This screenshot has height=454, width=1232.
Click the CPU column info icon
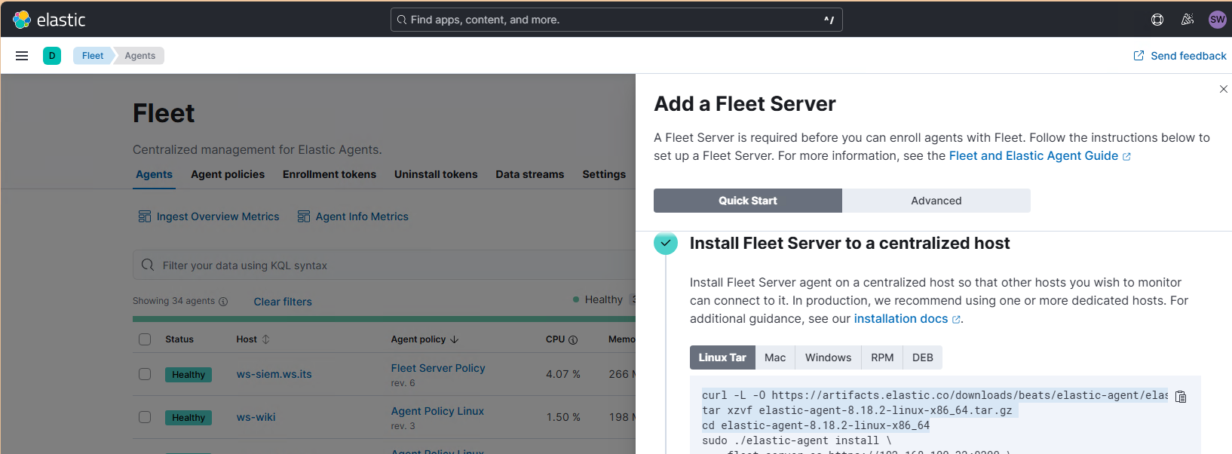coord(573,340)
